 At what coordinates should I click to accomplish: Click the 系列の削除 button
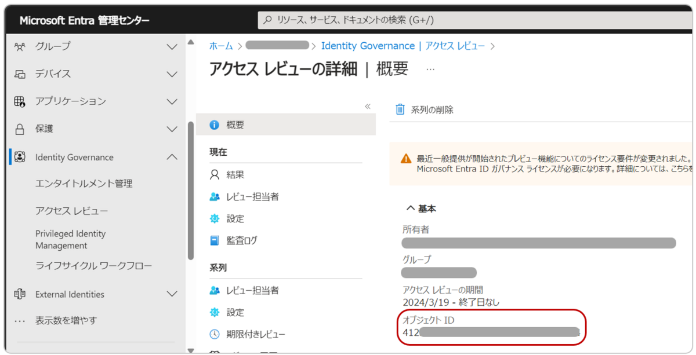pyautogui.click(x=425, y=109)
